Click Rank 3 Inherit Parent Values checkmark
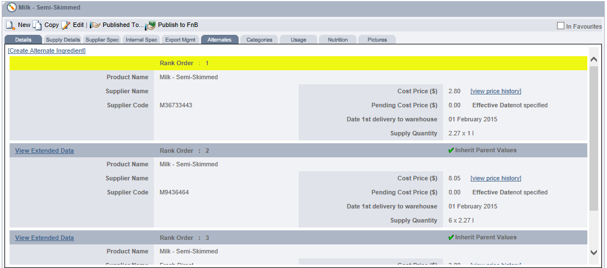607x268 pixels. (x=451, y=238)
